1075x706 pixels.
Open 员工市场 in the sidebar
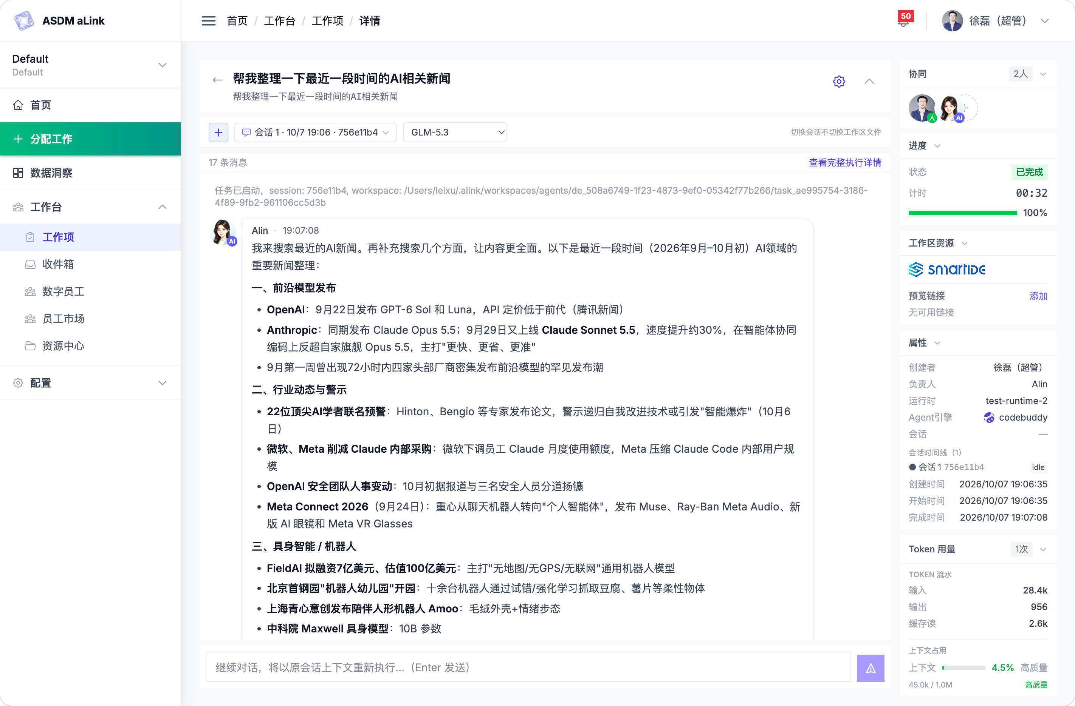(90, 319)
